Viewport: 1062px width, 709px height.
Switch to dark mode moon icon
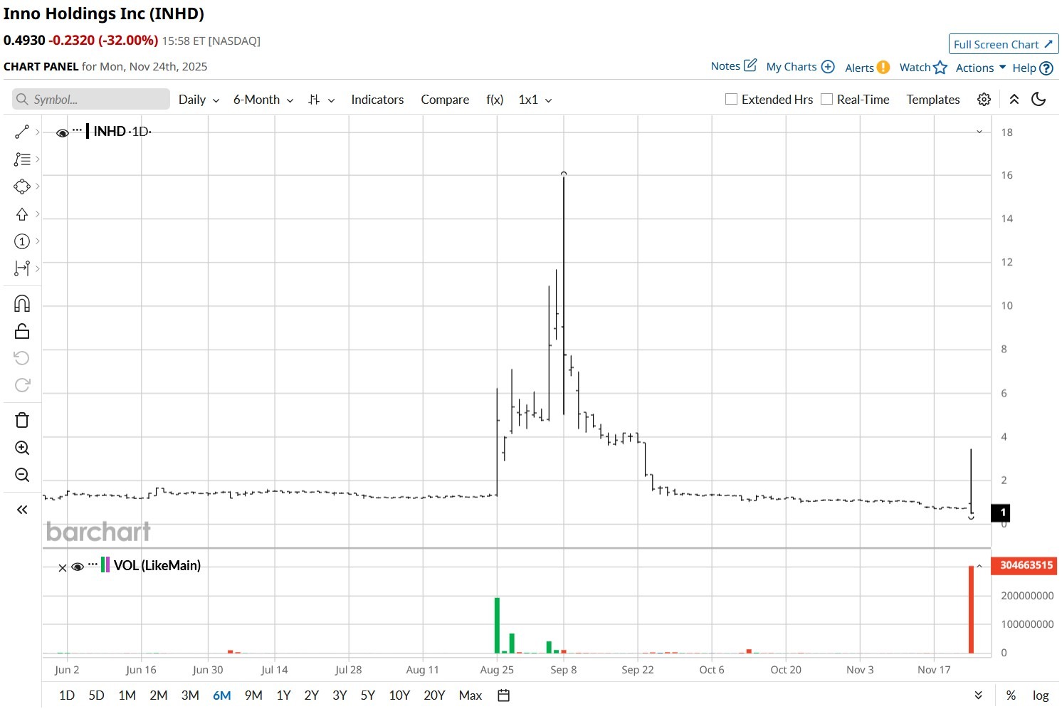pyautogui.click(x=1039, y=100)
